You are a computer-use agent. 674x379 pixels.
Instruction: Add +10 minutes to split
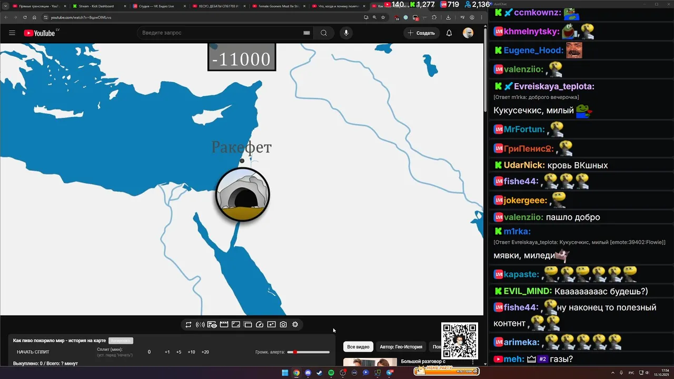[x=191, y=352]
